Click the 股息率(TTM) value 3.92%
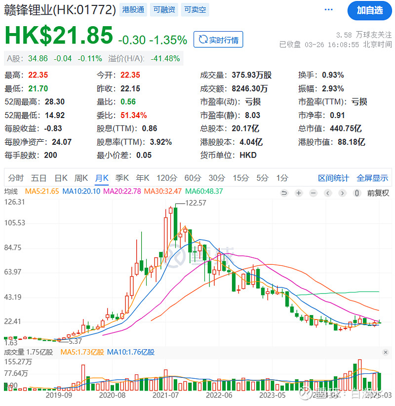This screenshot has width=395, height=406. click(x=161, y=142)
